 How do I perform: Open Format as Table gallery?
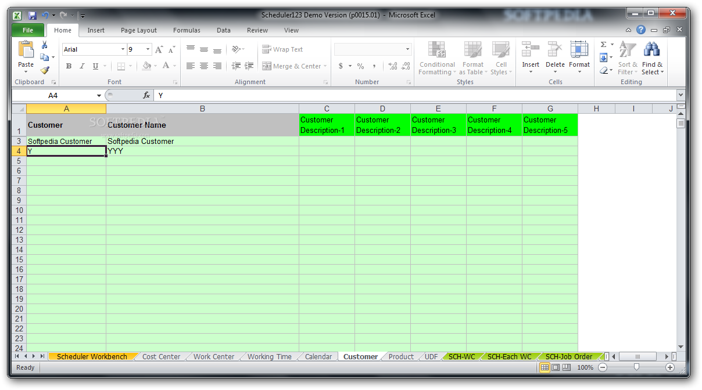tap(473, 58)
